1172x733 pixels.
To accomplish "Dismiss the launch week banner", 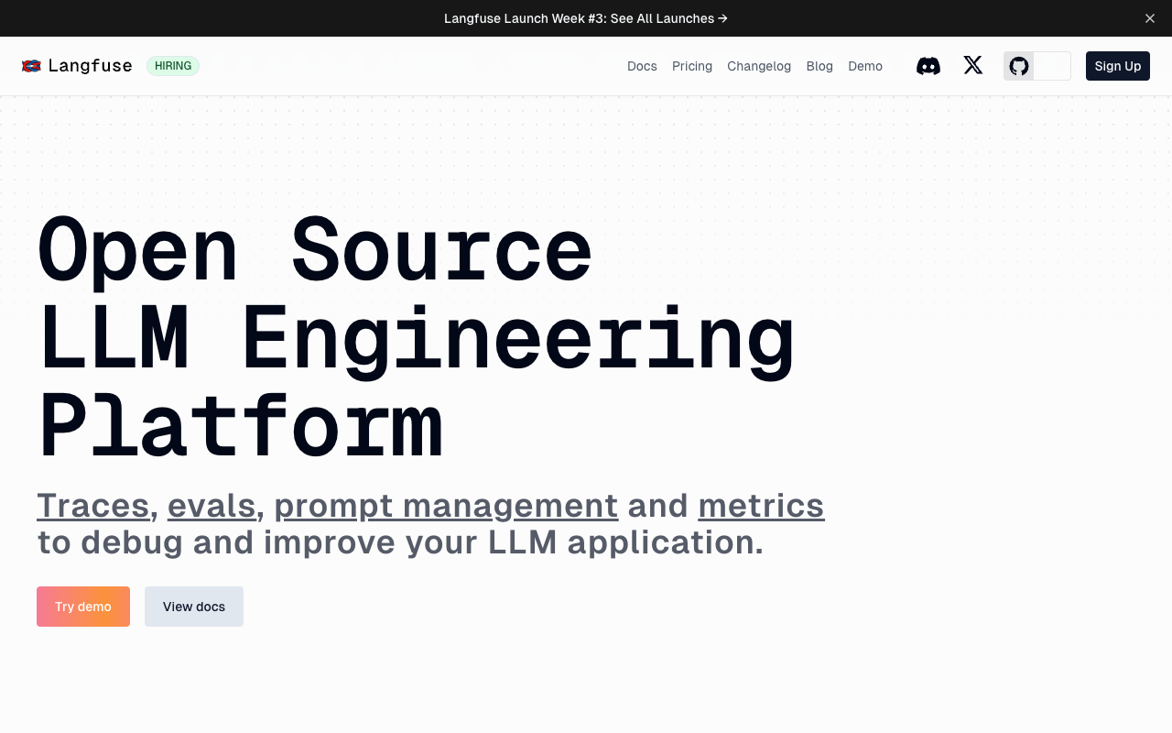I will point(1150,18).
